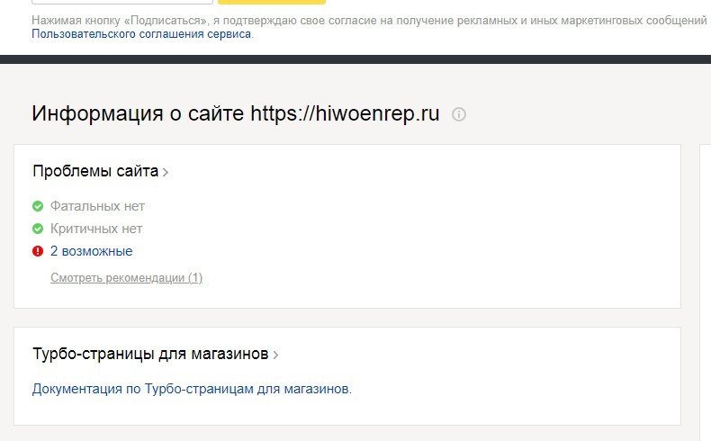Click the info icon beside the site heading
The height and width of the screenshot is (441, 711).
(x=459, y=114)
